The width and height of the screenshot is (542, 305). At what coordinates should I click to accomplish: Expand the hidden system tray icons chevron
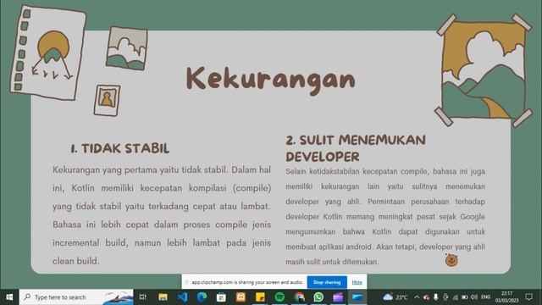417,297
